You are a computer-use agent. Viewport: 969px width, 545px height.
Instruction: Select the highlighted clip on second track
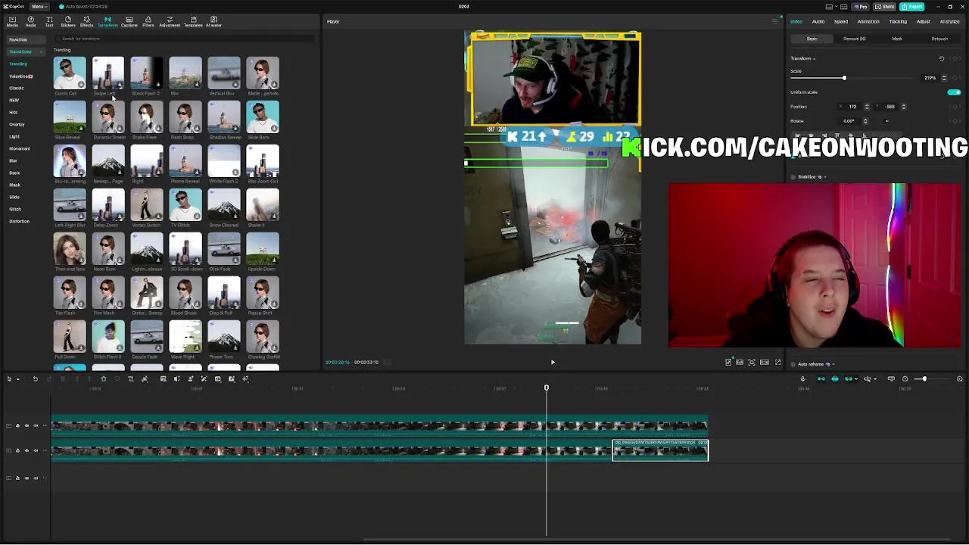point(660,450)
